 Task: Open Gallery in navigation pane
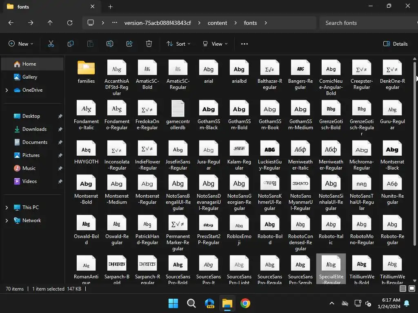32,77
